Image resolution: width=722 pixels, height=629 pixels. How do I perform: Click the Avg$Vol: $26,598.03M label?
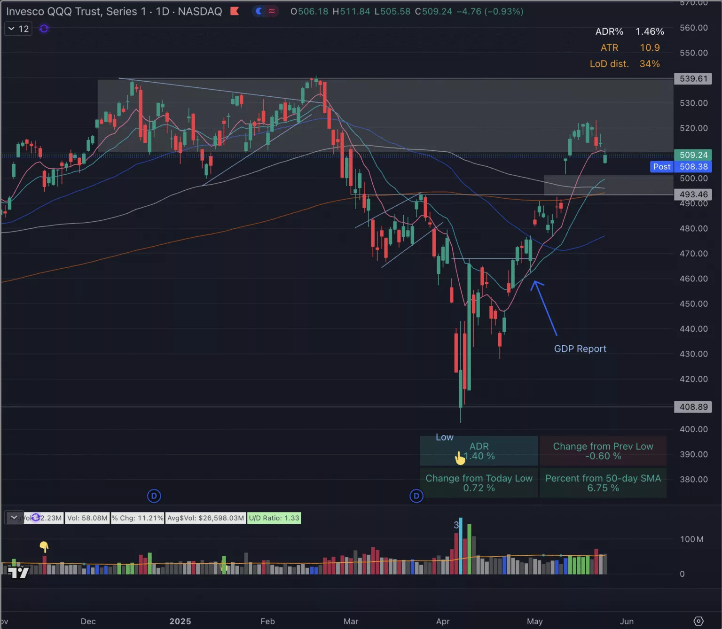206,518
